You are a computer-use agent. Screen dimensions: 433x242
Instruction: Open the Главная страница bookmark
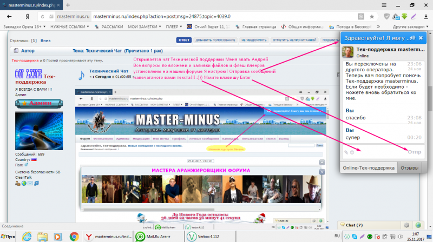(x=255, y=26)
